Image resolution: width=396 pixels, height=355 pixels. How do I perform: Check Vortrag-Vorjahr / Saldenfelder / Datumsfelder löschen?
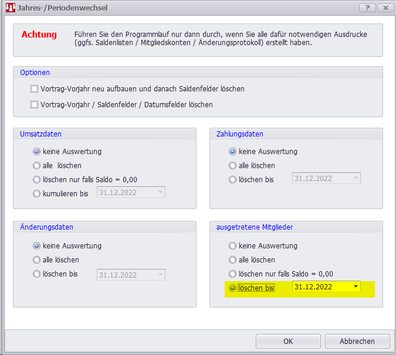coord(34,105)
